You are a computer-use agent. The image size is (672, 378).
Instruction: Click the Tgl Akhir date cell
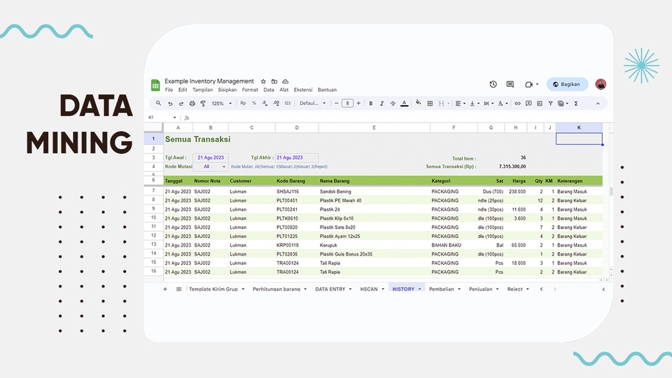point(297,157)
